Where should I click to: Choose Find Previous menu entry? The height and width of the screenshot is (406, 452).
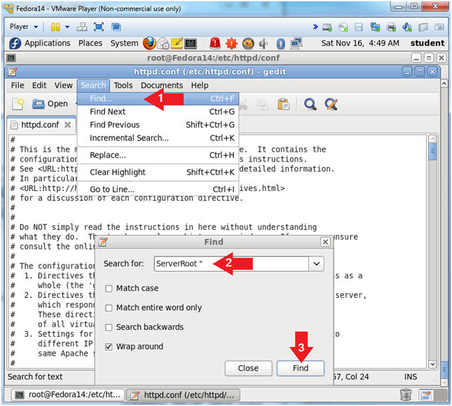pos(158,125)
